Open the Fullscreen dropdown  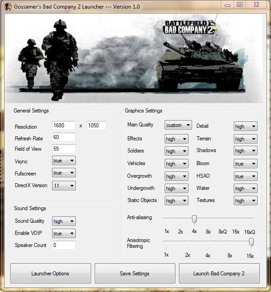tap(64, 173)
